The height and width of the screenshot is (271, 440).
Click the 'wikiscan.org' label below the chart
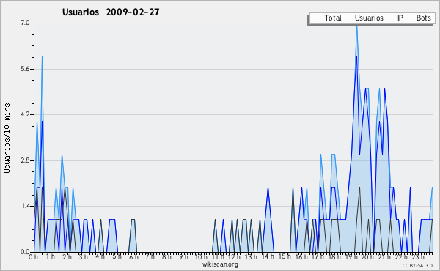click(220, 264)
